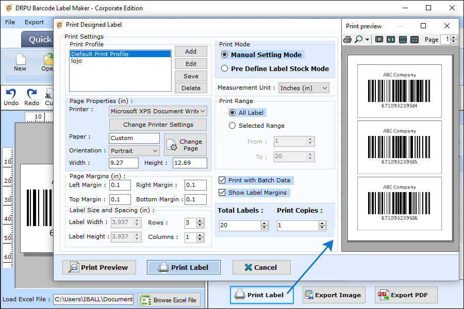Click Print Label button in dialog
Screen dimensions: 464x309
coord(184,267)
